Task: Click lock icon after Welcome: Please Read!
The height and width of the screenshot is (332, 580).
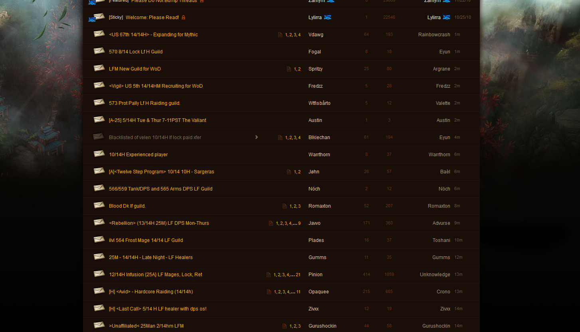Action: [183, 18]
